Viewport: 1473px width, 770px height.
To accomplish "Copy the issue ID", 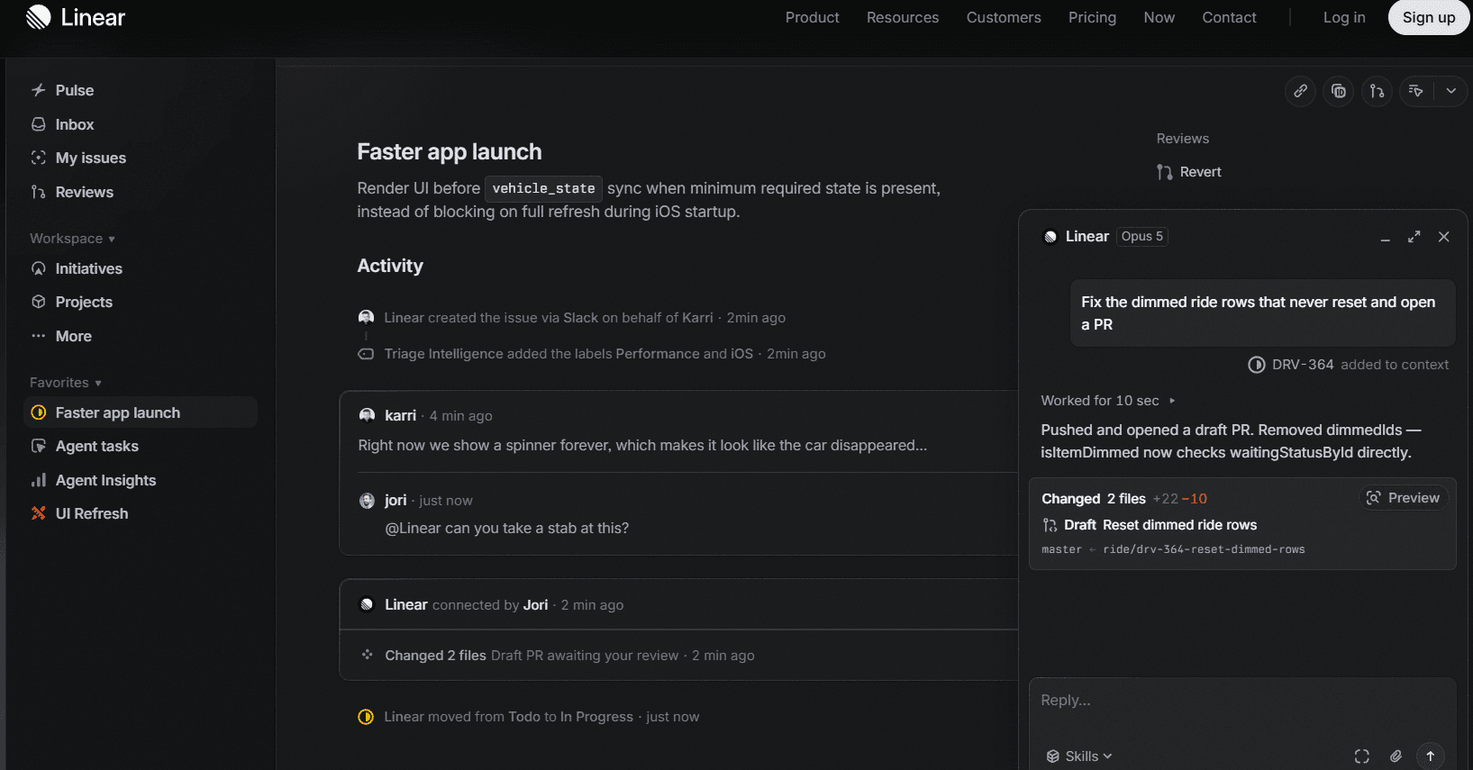I will pos(1339,91).
